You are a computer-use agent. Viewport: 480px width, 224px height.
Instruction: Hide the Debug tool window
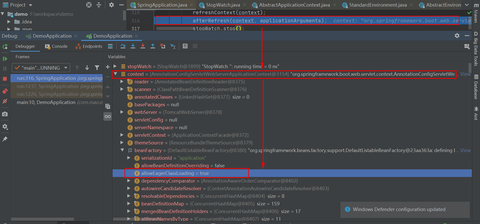(467, 36)
